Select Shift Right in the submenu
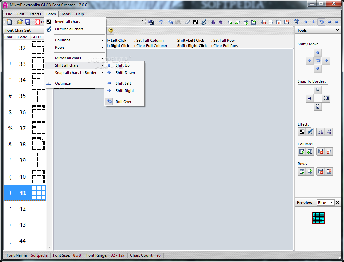Screen dimensions: 344x262 pyautogui.click(x=125, y=91)
